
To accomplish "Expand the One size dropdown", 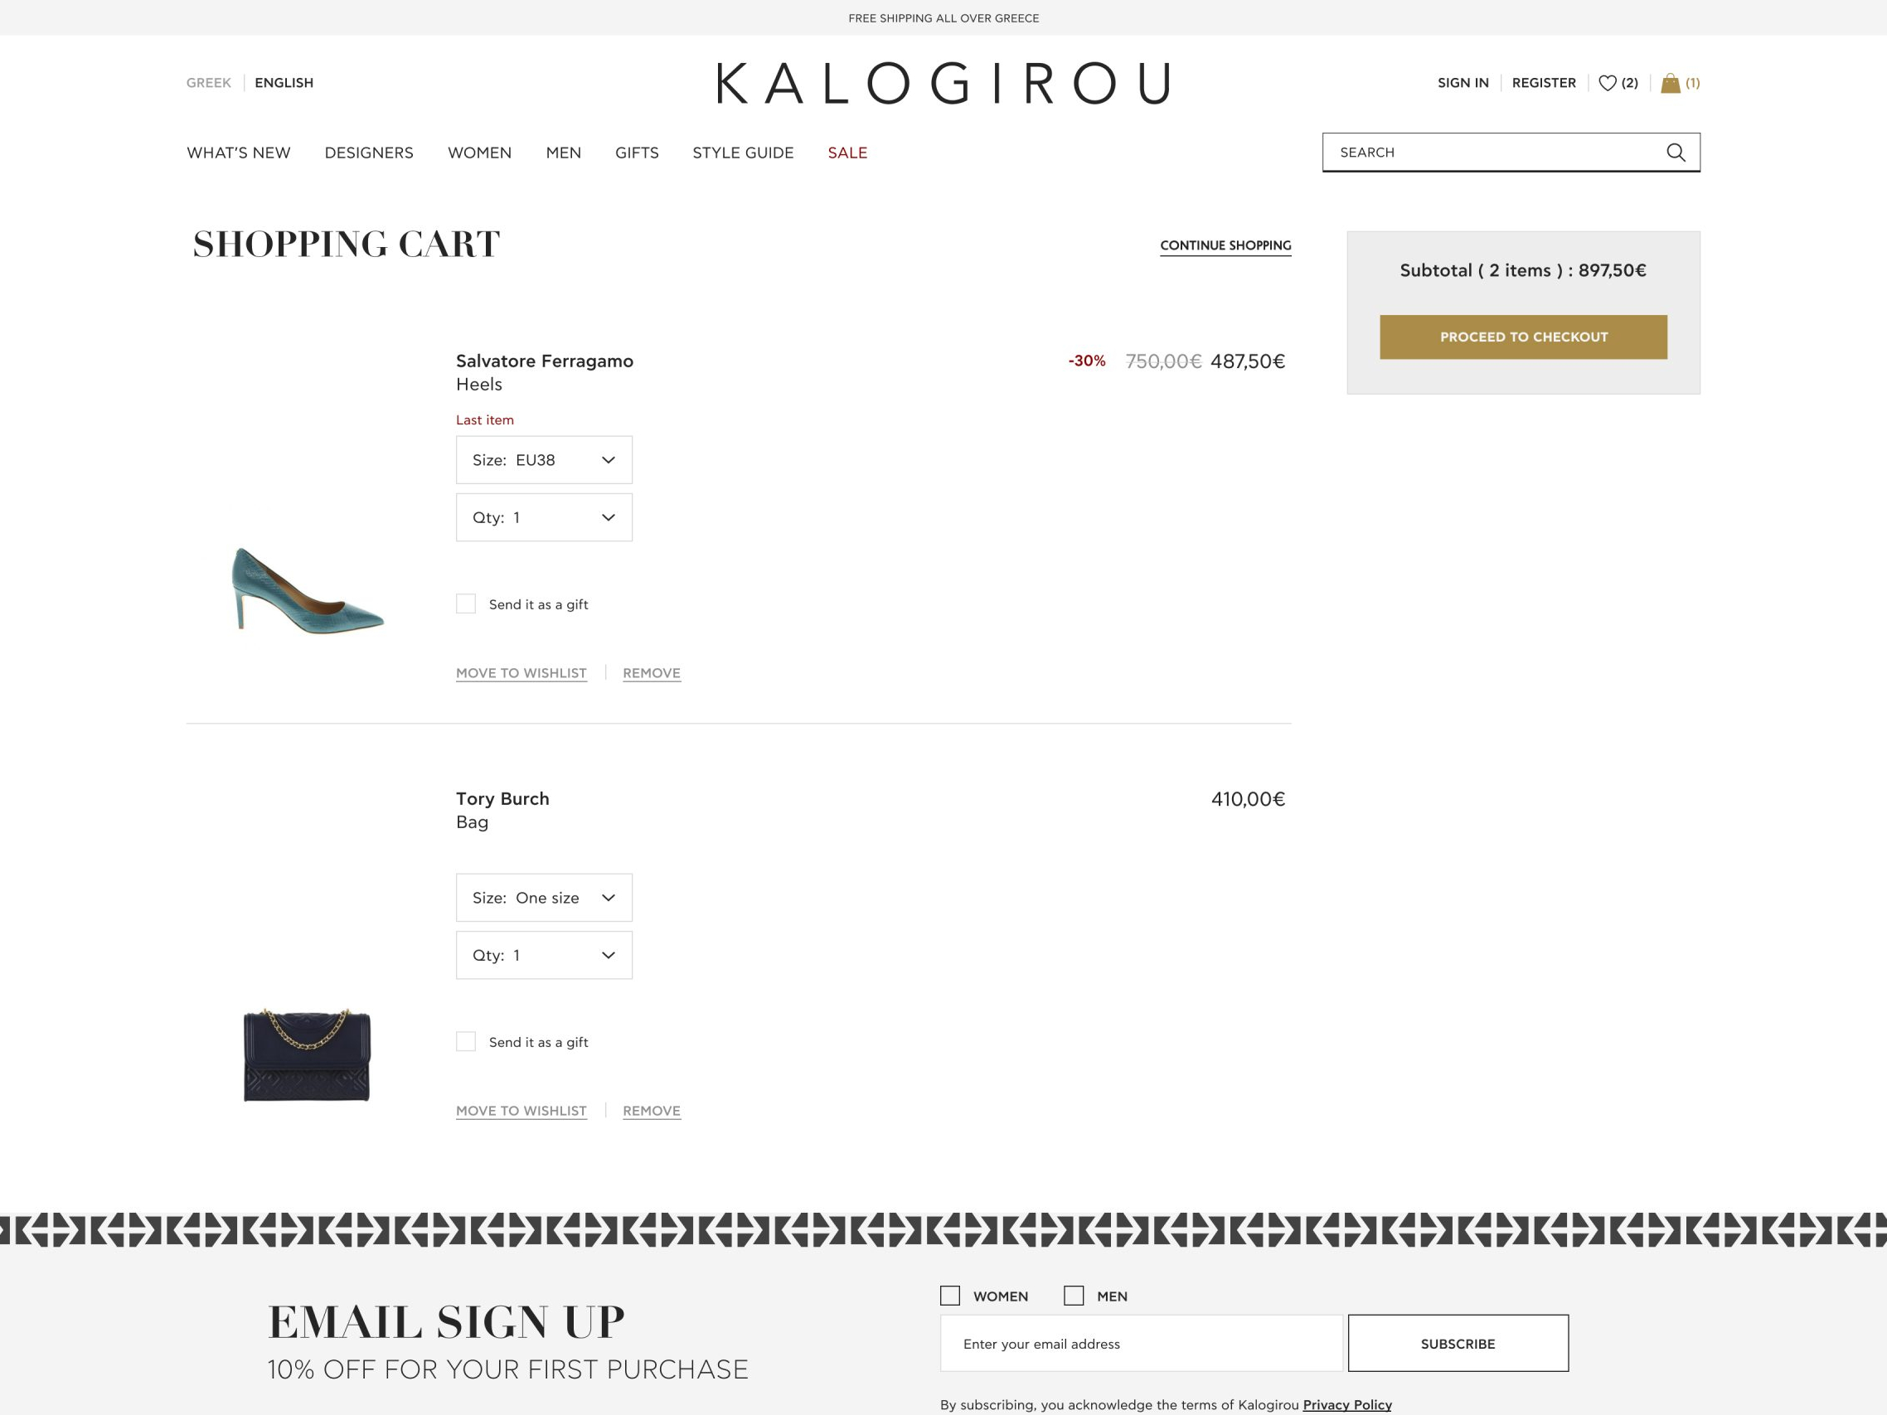I will tap(544, 897).
